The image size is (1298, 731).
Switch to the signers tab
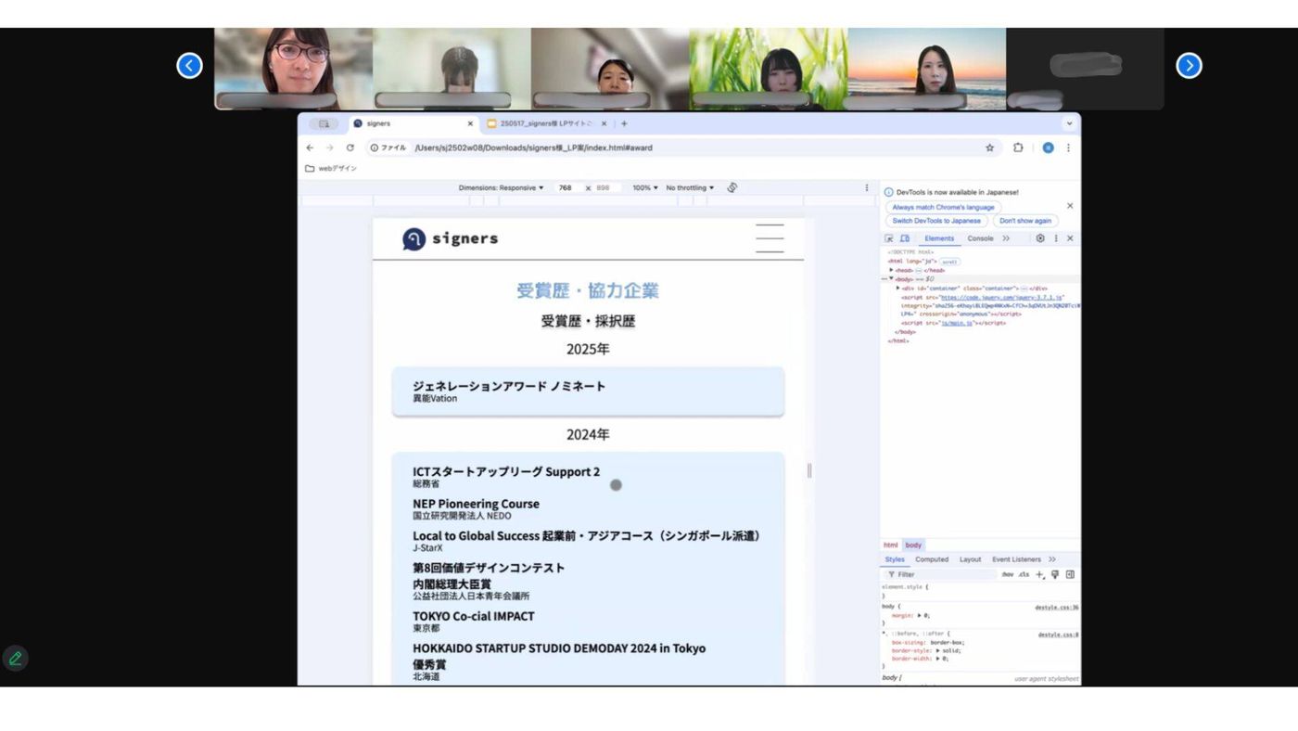(413, 123)
